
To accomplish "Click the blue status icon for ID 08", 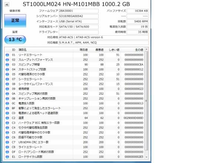I will click(7, 84).
